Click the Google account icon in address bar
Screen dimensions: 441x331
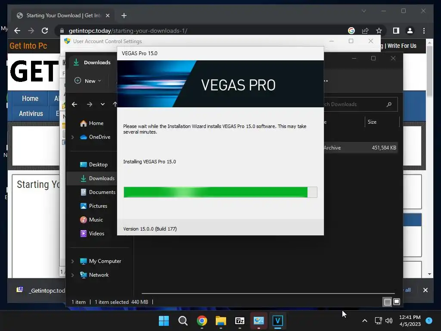351,31
